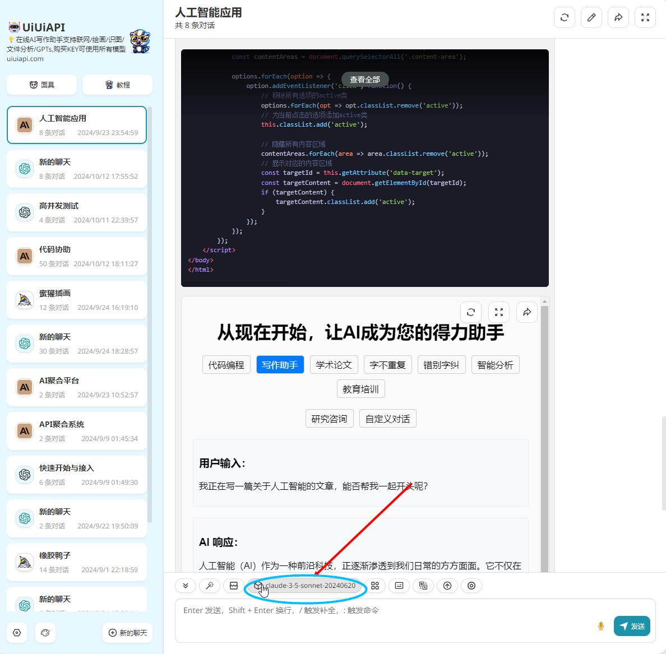Click the image upload icon in the toolbar

click(x=234, y=586)
